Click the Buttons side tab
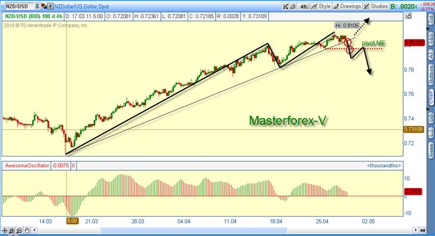This screenshot has width=435, height=236. 431,75
